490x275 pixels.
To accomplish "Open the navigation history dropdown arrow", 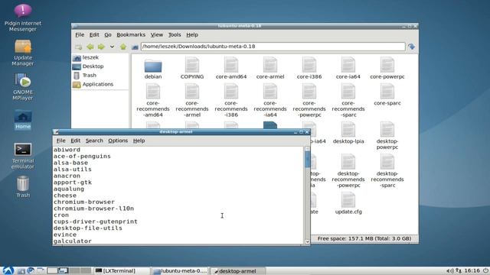I will (x=112, y=47).
